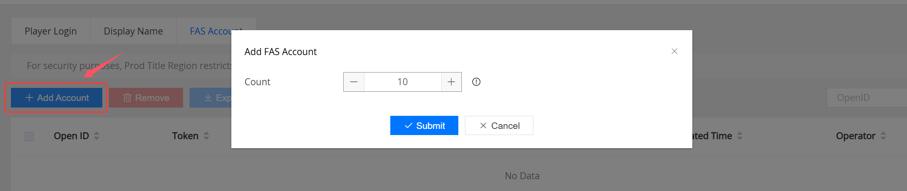The width and height of the screenshot is (907, 191).
Task: Select the FAS Account tab
Action: (210, 31)
